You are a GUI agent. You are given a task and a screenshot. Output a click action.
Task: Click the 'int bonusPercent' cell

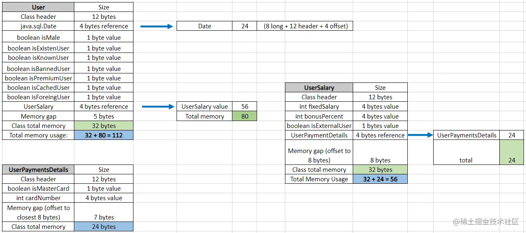[x=319, y=116]
